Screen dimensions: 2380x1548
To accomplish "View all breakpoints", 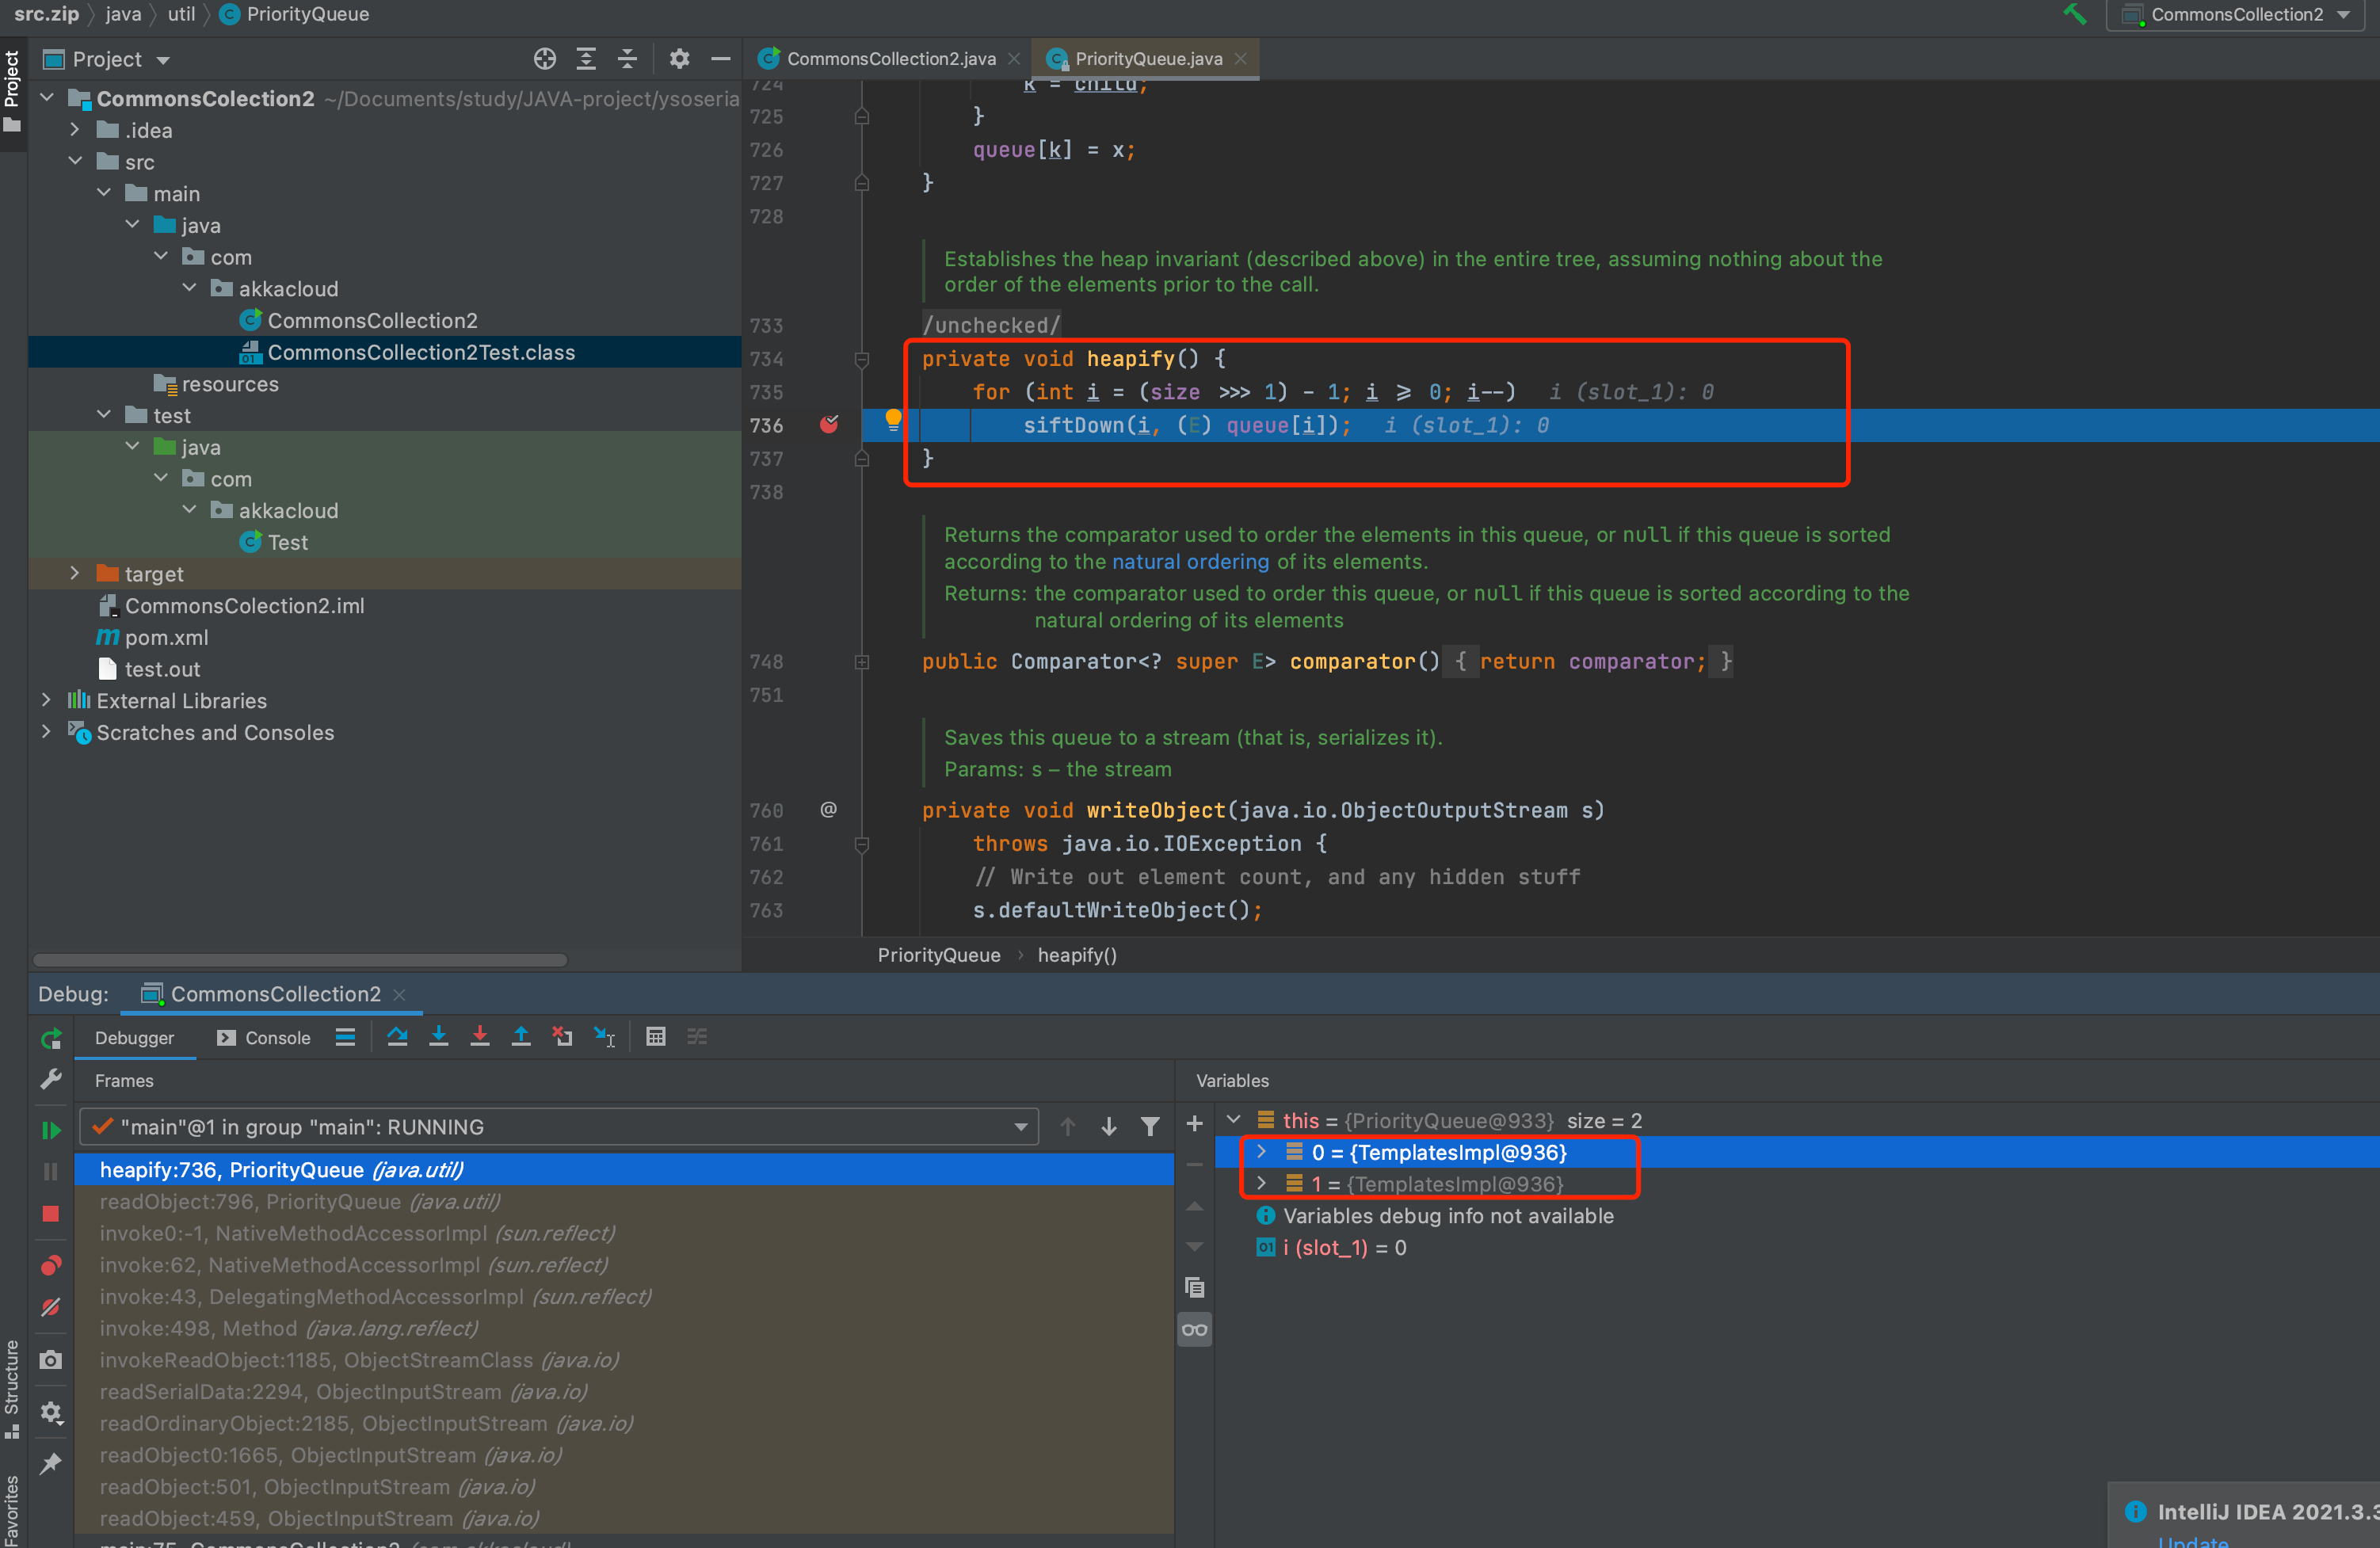I will (x=51, y=1266).
